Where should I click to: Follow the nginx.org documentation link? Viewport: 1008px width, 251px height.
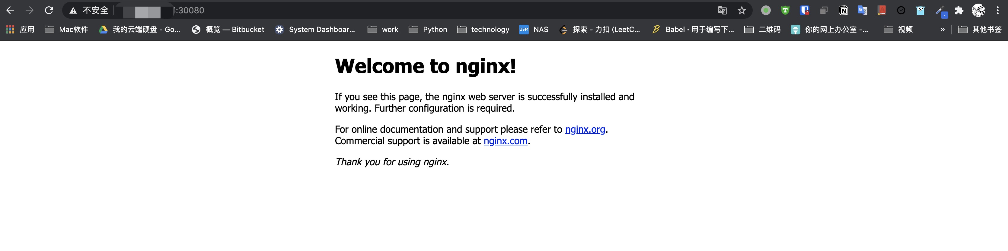tap(585, 129)
